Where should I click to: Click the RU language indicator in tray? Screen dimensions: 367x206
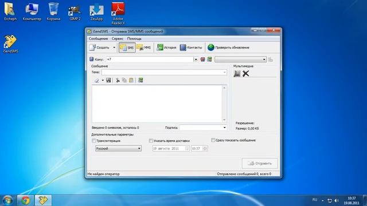click(315, 200)
